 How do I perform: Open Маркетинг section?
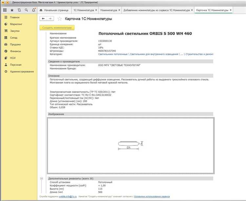click(16, 24)
